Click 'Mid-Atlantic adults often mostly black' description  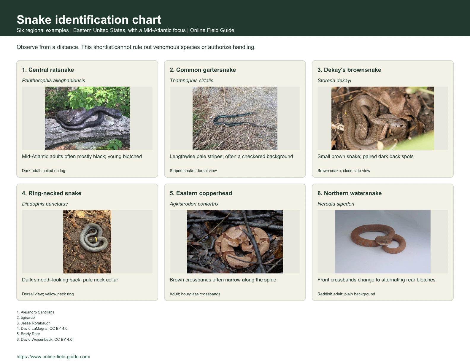(82, 156)
